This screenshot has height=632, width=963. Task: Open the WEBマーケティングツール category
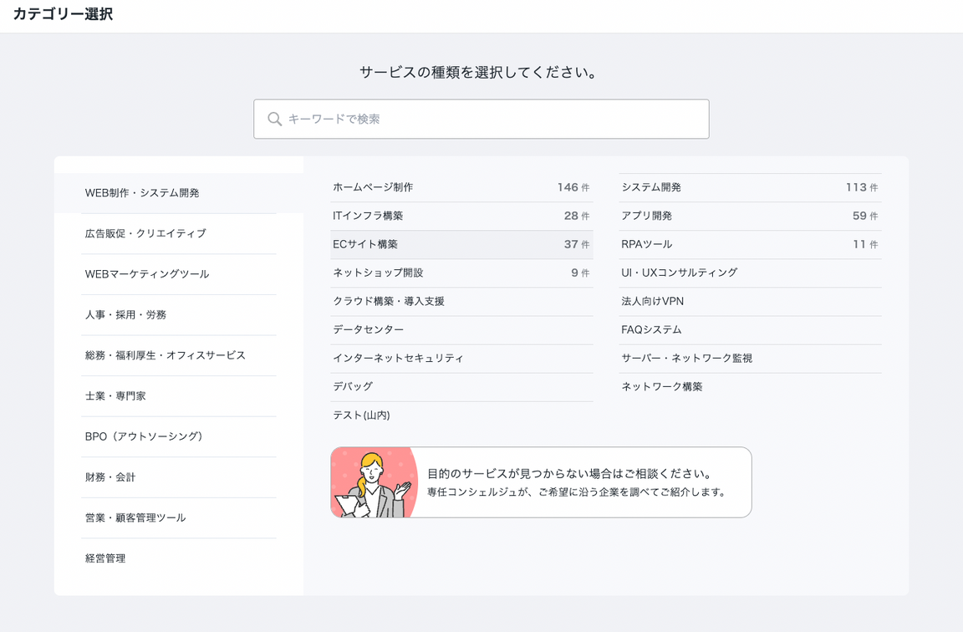pos(147,274)
